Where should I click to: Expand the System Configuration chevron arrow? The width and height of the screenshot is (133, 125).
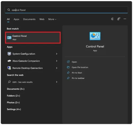click(x=57, y=54)
